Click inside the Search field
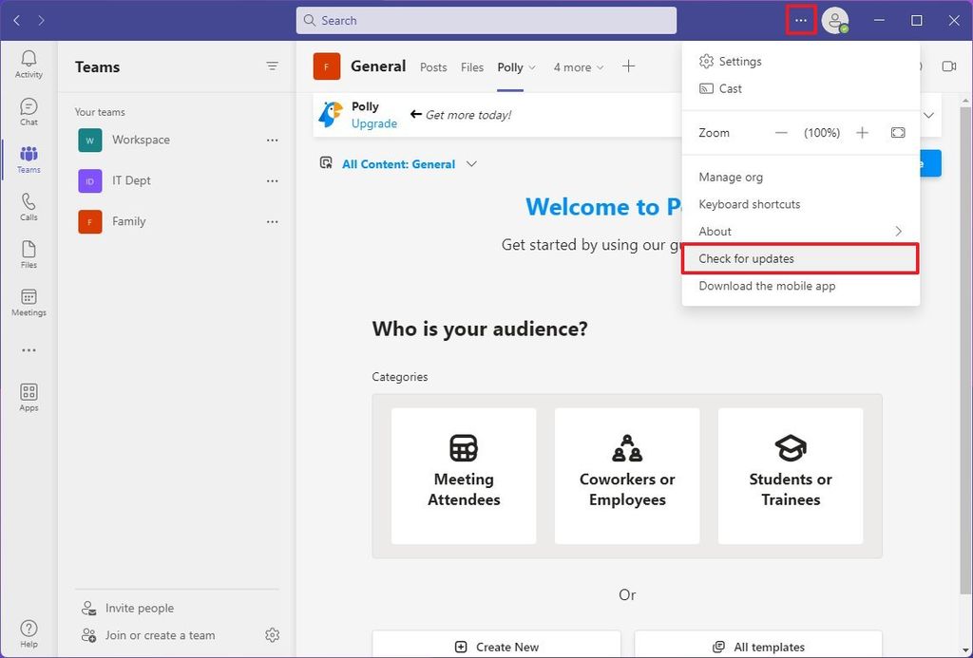This screenshot has height=658, width=973. point(486,20)
